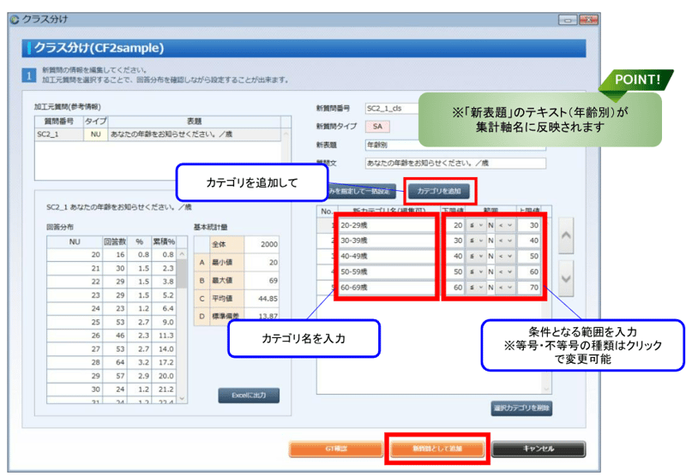Click the NU column header in 回答分布
This screenshot has height=476, width=686.
click(x=75, y=242)
